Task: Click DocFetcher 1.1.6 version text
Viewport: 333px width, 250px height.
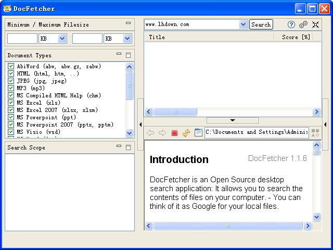Action: click(x=277, y=158)
